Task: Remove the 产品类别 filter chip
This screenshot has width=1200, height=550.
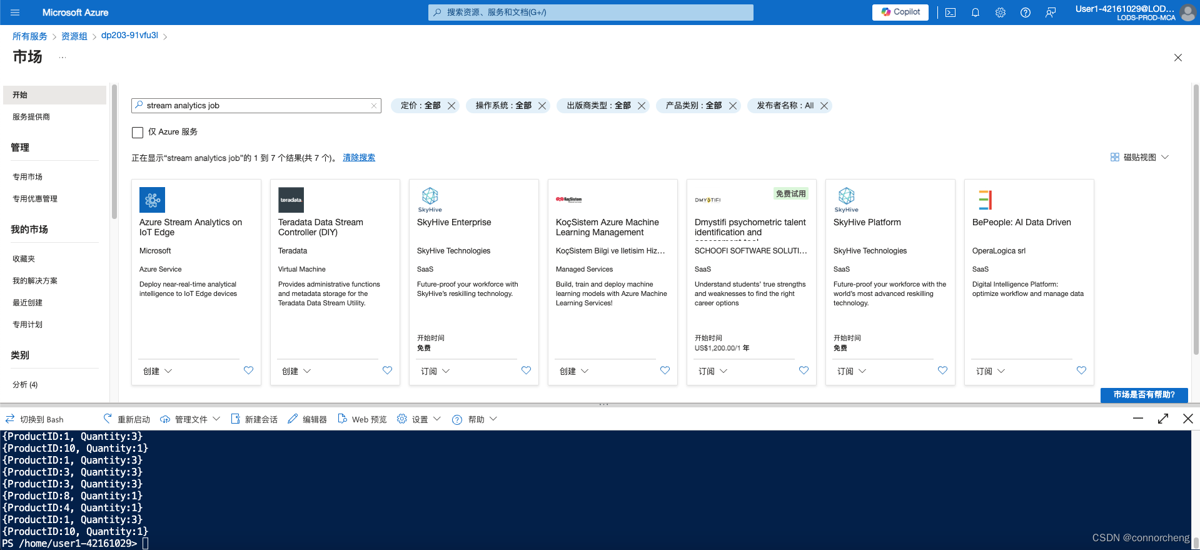Action: pos(733,106)
